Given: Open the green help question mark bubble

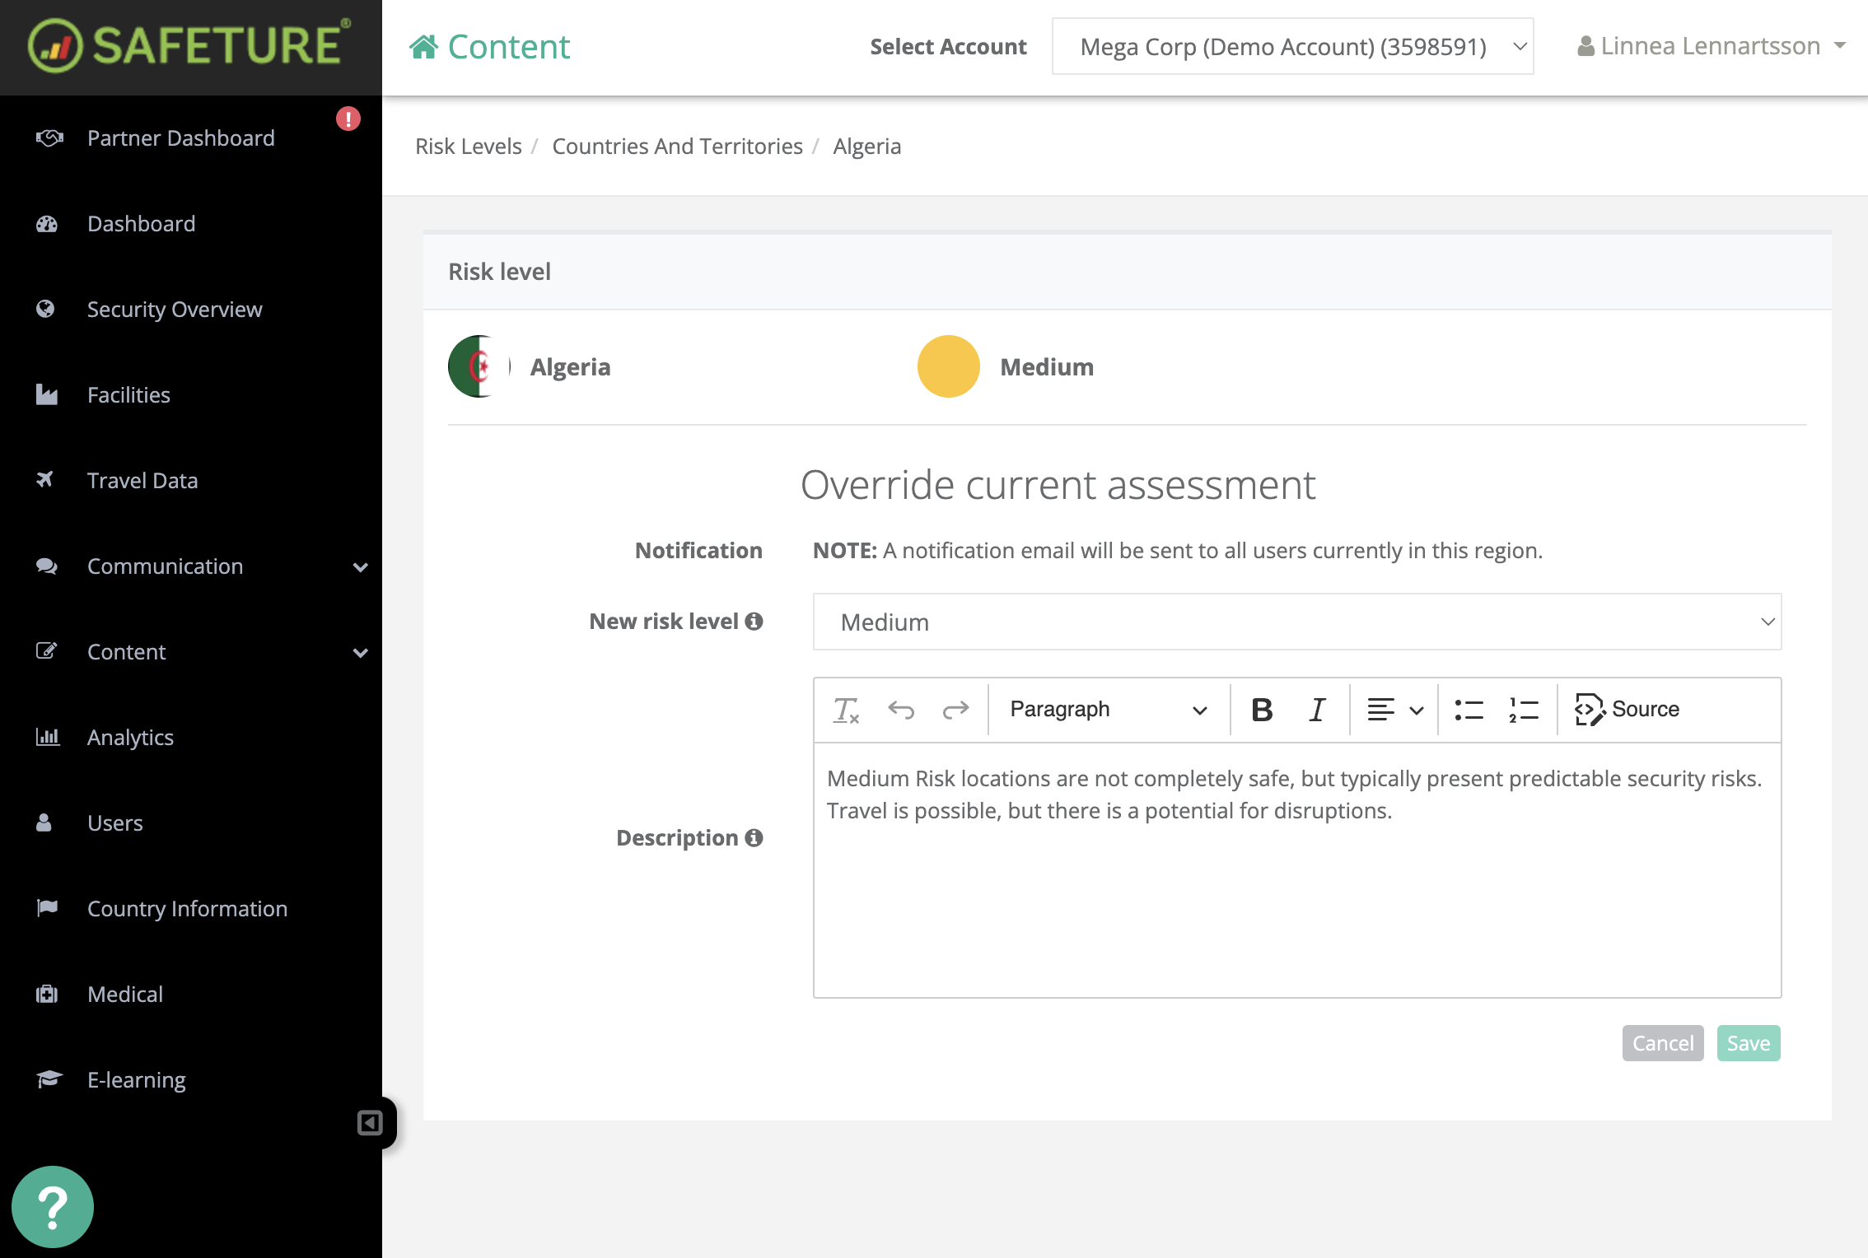Looking at the screenshot, I should 53,1207.
